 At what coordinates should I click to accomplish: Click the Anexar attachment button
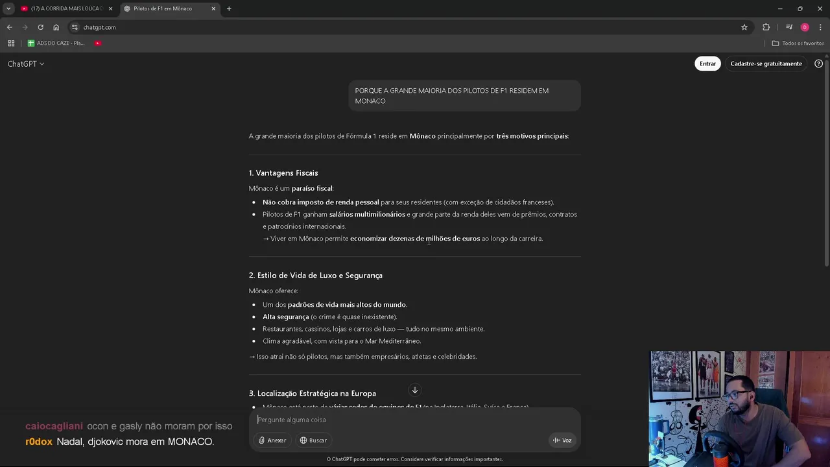point(272,440)
